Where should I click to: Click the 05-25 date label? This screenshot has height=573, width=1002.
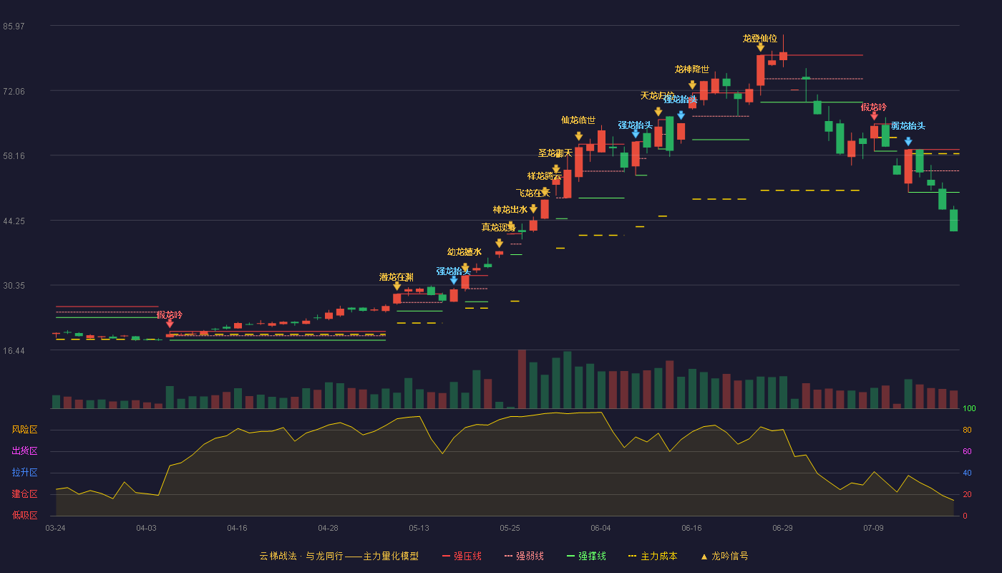point(510,528)
